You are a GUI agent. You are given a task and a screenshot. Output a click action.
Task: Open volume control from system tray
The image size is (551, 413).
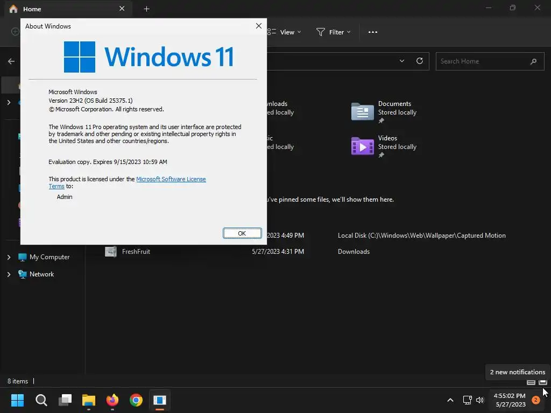[480, 400]
